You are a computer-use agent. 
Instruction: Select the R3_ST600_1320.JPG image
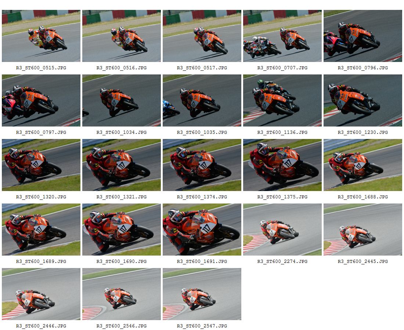click(41, 165)
